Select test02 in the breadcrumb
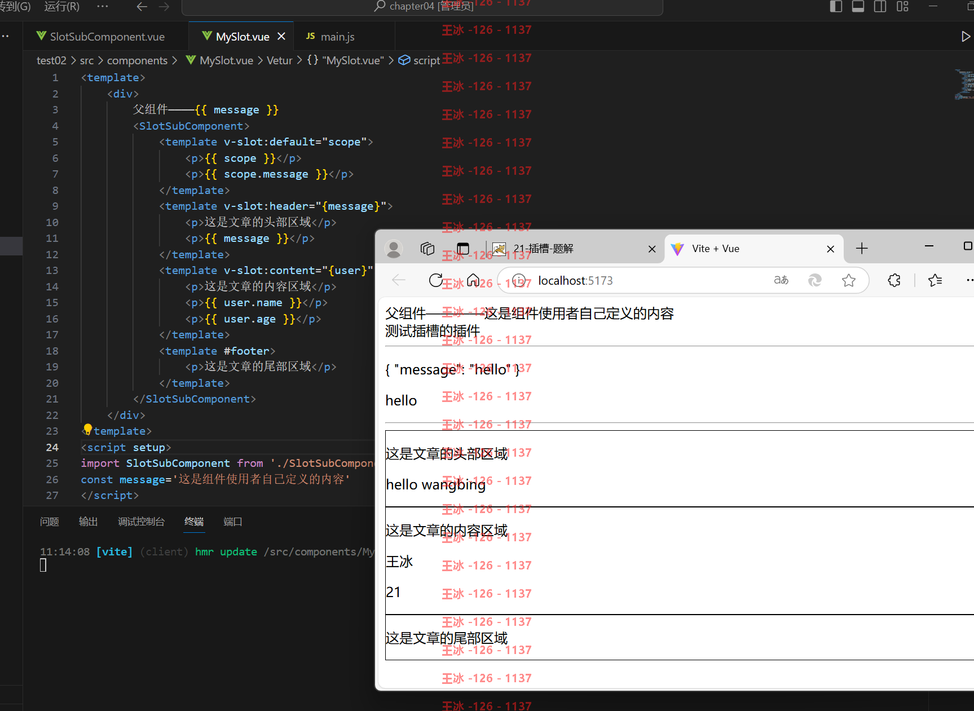Viewport: 974px width, 711px height. pyautogui.click(x=51, y=60)
